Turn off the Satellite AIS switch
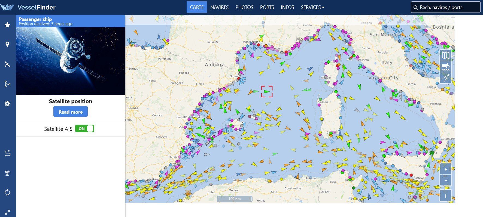This screenshot has width=483, height=217. [x=85, y=129]
